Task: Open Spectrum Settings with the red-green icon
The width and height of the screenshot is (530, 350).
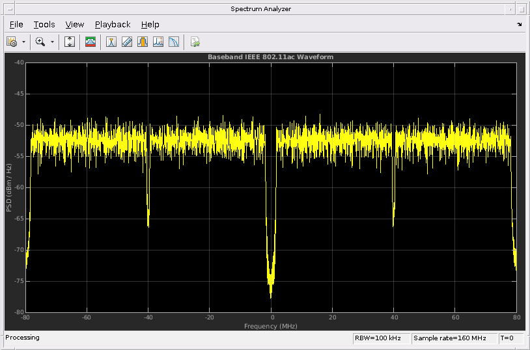Action: click(91, 42)
